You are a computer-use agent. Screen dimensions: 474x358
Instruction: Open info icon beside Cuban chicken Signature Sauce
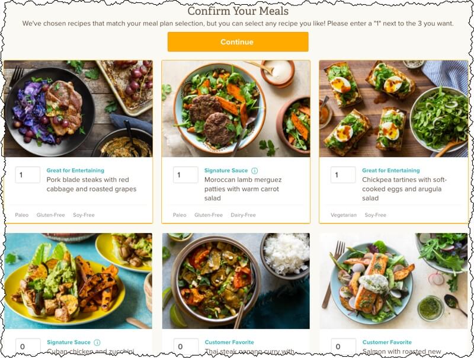[x=97, y=342]
